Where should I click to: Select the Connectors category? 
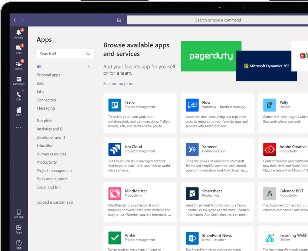[46, 100]
